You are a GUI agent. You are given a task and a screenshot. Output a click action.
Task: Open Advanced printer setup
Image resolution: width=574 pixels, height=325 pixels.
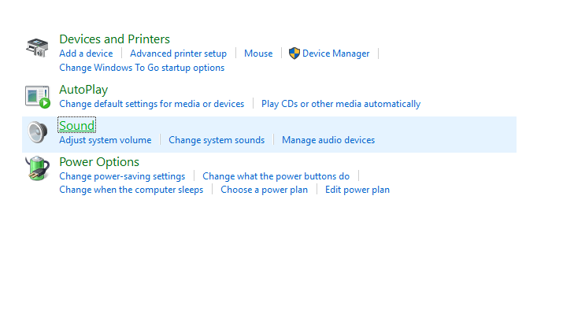coord(178,54)
